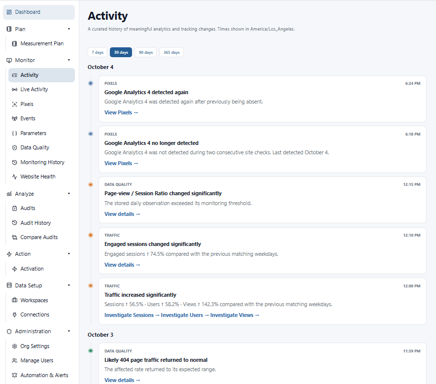Click the Website Health pulse icon
Image resolution: width=436 pixels, height=384 pixels.
point(14,176)
